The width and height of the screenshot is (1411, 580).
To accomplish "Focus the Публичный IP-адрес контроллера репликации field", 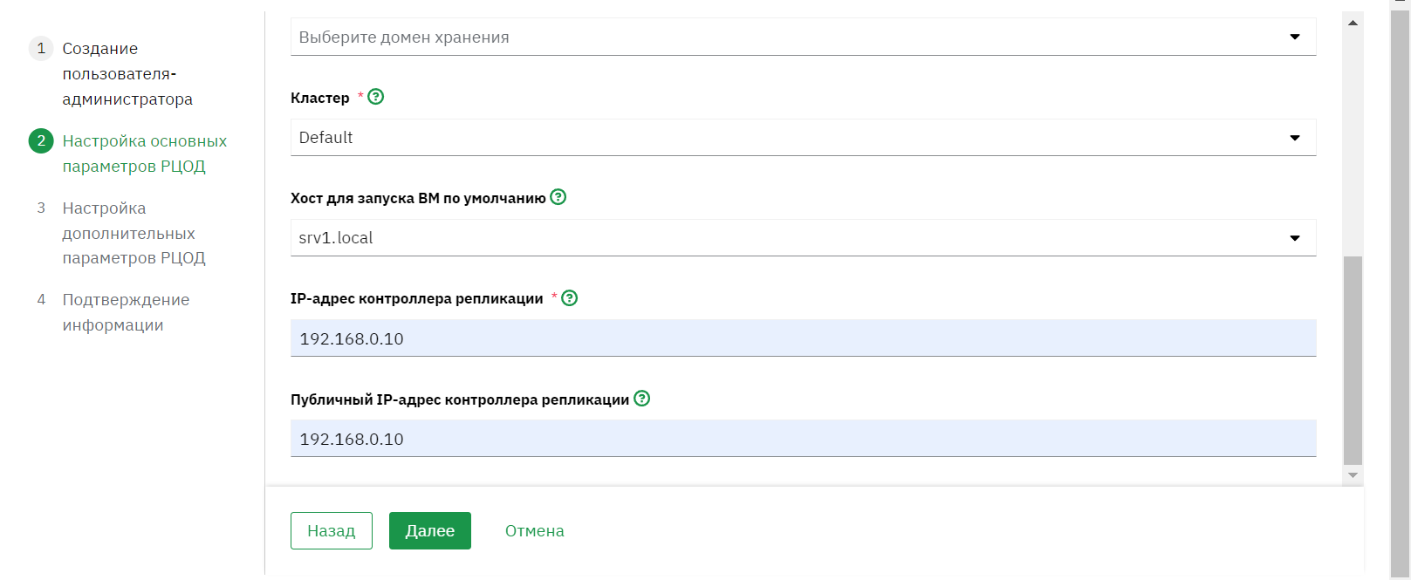I will click(803, 439).
